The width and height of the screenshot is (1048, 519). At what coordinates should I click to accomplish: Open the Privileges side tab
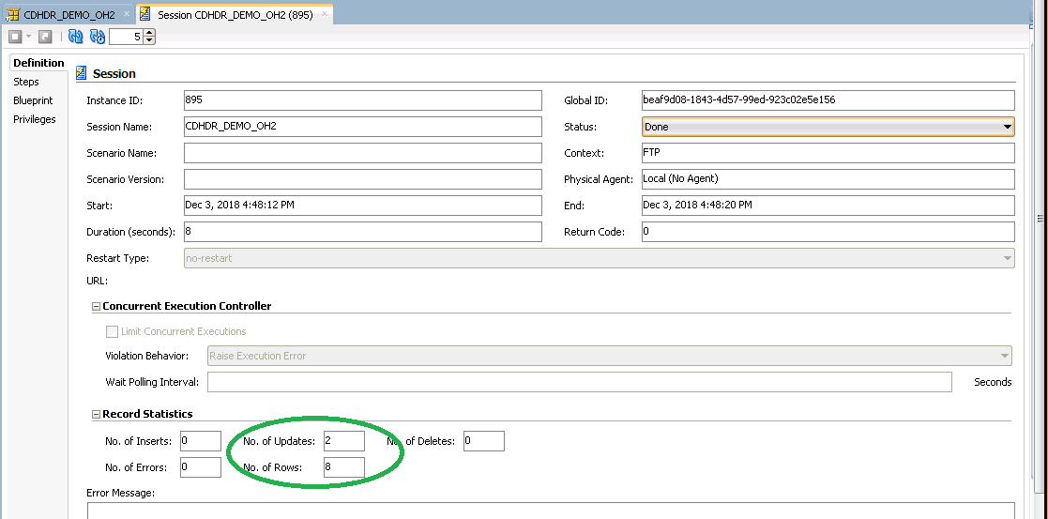point(34,119)
